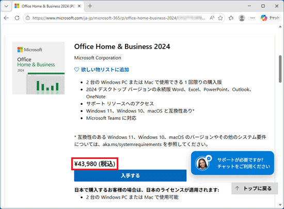Click 欲しい物リストに追加 link
Screen dimensions: 284x209
click(105, 70)
